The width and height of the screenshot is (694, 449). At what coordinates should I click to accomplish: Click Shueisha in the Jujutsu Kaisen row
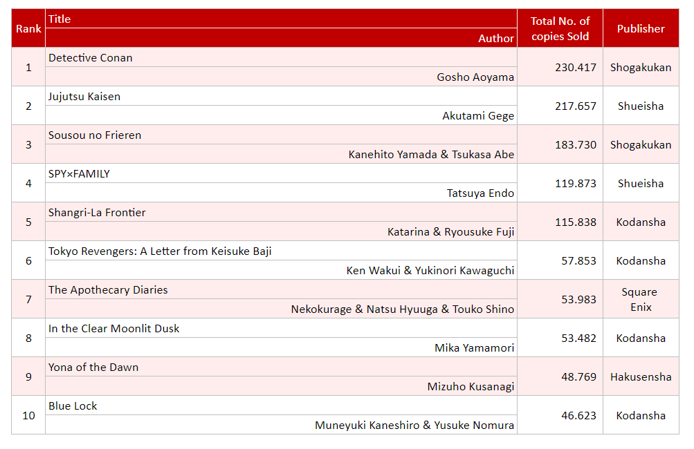tap(641, 106)
